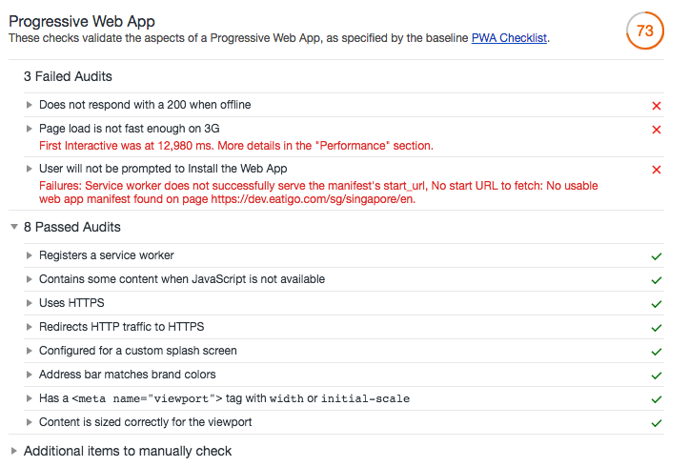Click green checkmark for viewport content sizing
The width and height of the screenshot is (689, 467).
click(657, 423)
